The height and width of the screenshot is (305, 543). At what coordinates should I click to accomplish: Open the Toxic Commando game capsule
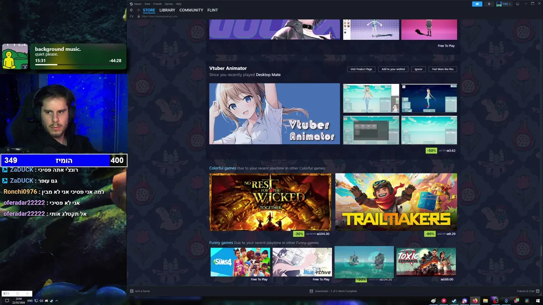(x=426, y=262)
